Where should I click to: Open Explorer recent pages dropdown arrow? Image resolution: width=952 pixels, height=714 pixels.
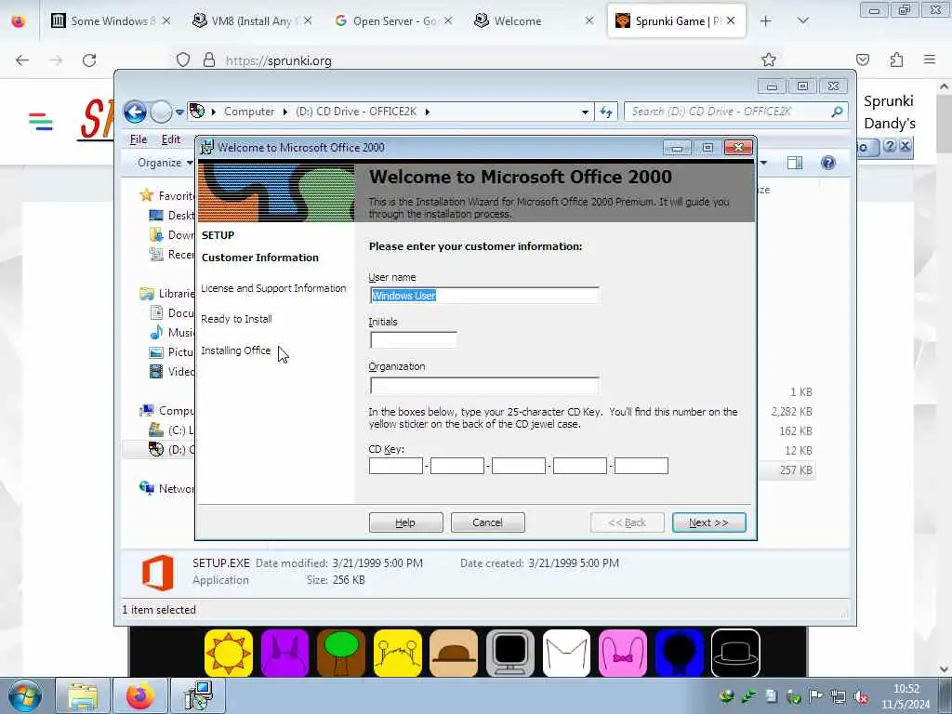coord(179,112)
